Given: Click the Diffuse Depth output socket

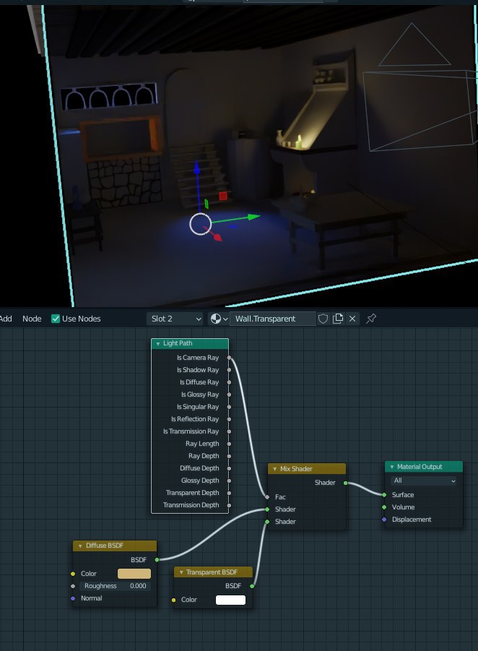Looking at the screenshot, I should pos(229,468).
